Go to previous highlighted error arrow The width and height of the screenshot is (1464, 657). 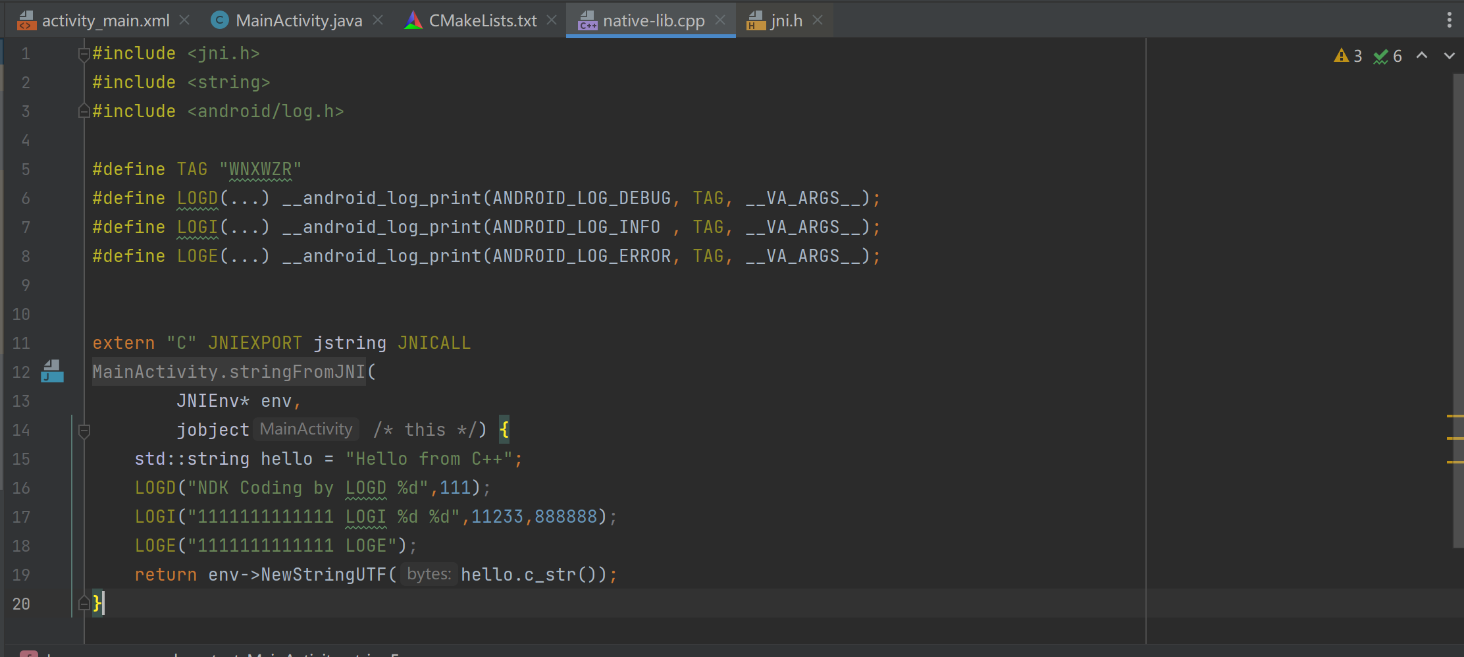1422,56
